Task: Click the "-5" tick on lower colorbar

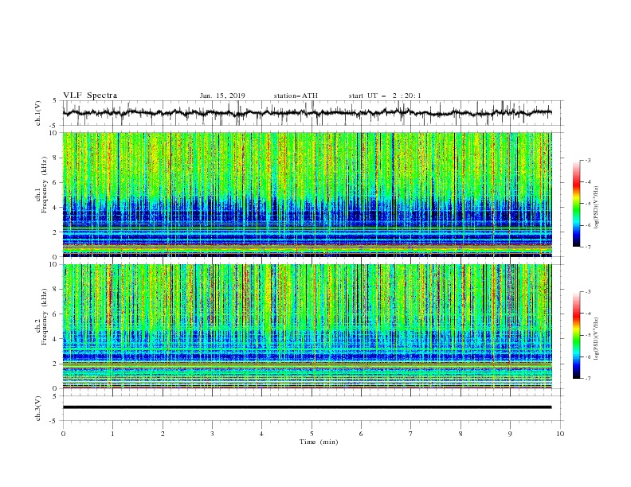Action: point(587,335)
